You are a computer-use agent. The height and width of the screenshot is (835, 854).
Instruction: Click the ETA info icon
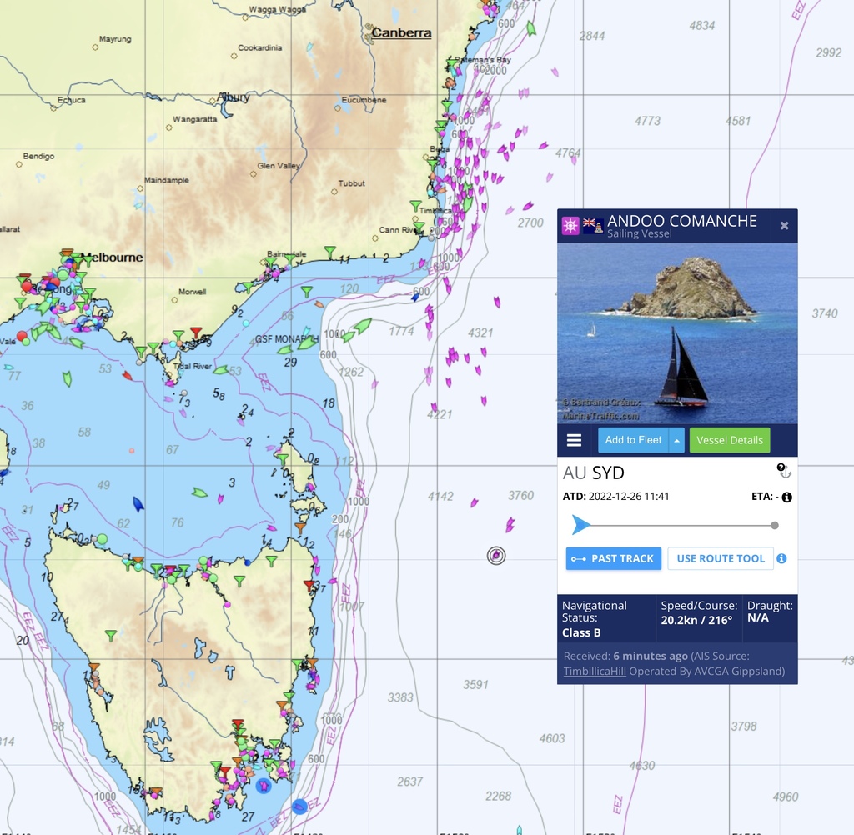787,497
